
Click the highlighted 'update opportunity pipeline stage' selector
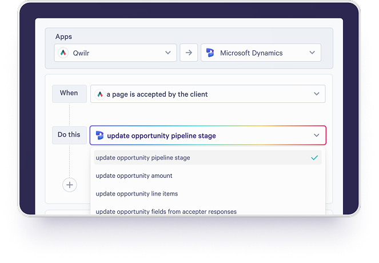click(208, 136)
